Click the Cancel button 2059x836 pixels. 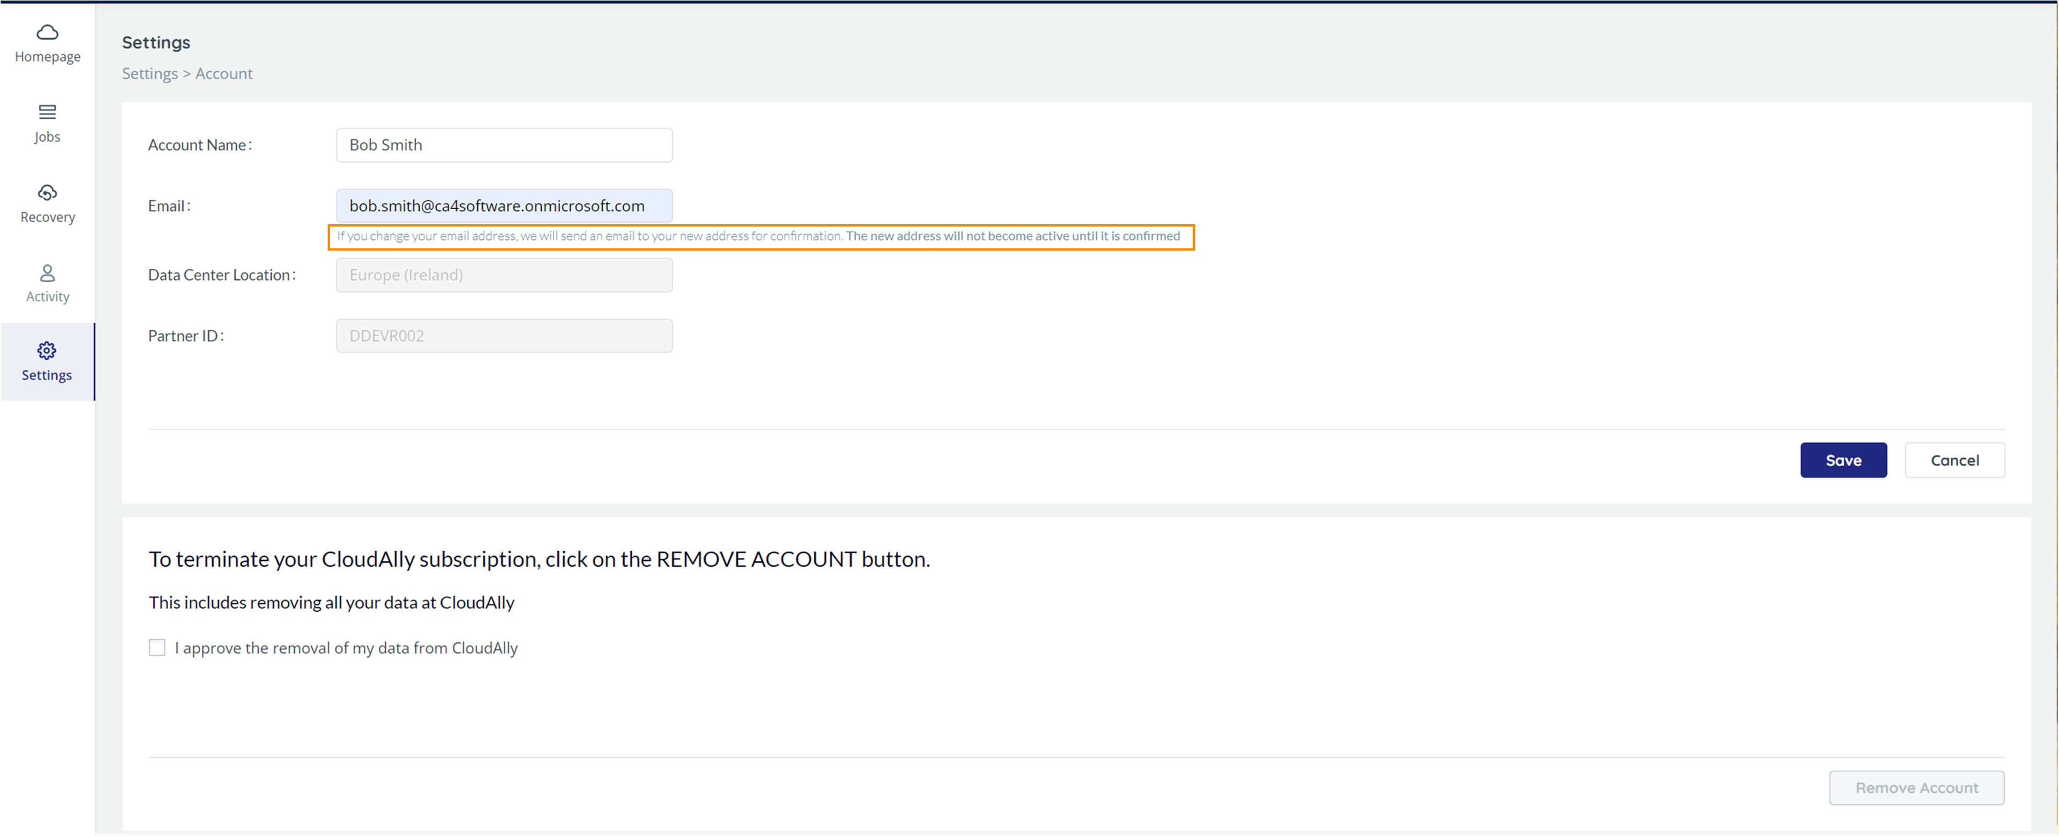(x=1955, y=460)
